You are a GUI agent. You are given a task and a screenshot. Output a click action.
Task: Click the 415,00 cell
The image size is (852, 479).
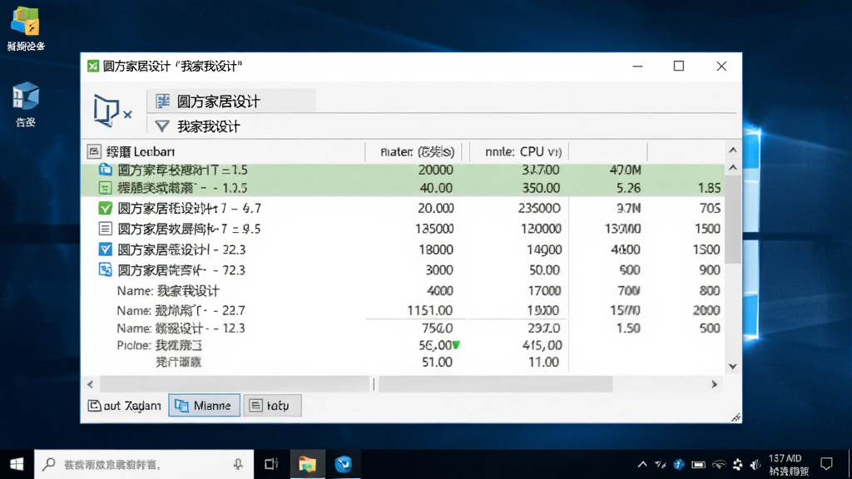point(542,345)
